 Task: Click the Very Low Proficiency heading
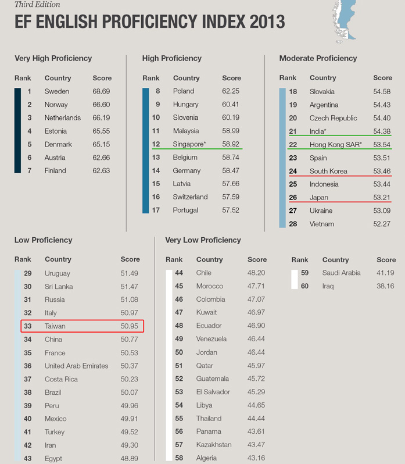click(203, 240)
